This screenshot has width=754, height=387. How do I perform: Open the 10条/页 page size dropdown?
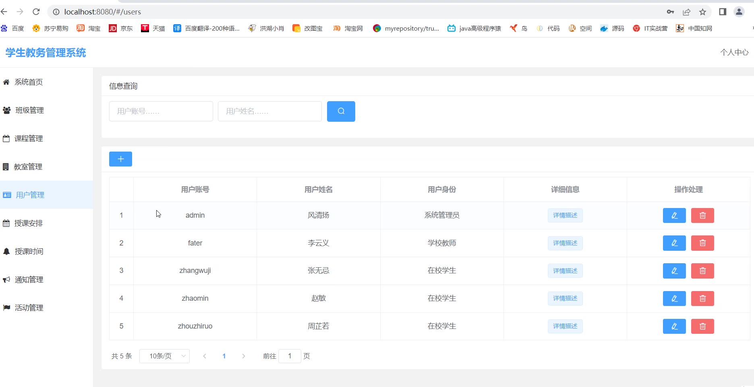click(x=164, y=356)
